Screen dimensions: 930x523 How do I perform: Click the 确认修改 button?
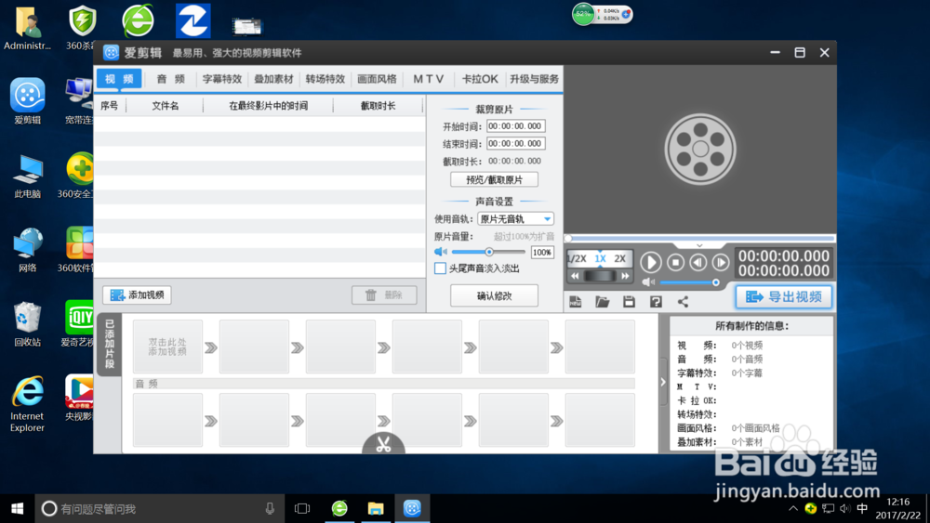[x=494, y=295]
